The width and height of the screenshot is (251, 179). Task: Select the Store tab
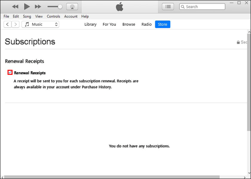[163, 24]
